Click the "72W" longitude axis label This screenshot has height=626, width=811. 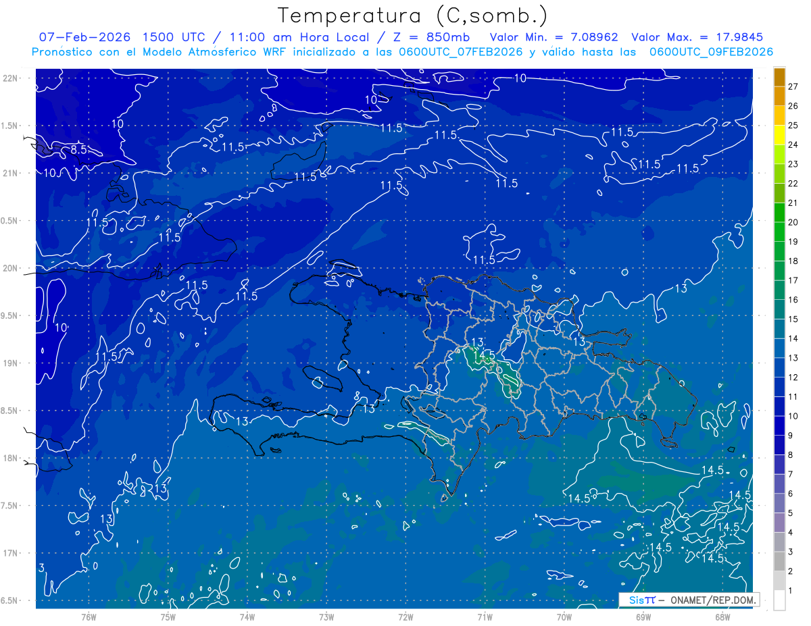pyautogui.click(x=406, y=617)
